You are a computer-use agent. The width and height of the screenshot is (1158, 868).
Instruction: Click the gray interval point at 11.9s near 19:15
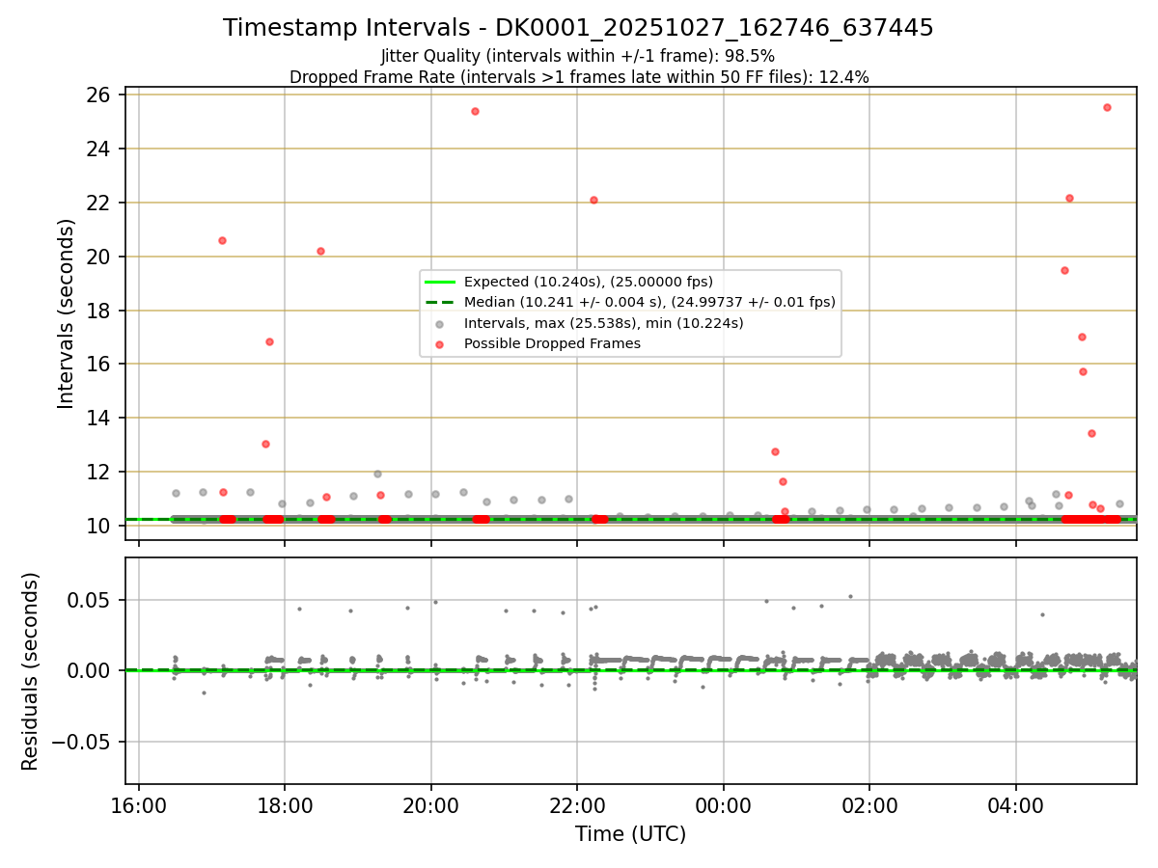click(377, 474)
